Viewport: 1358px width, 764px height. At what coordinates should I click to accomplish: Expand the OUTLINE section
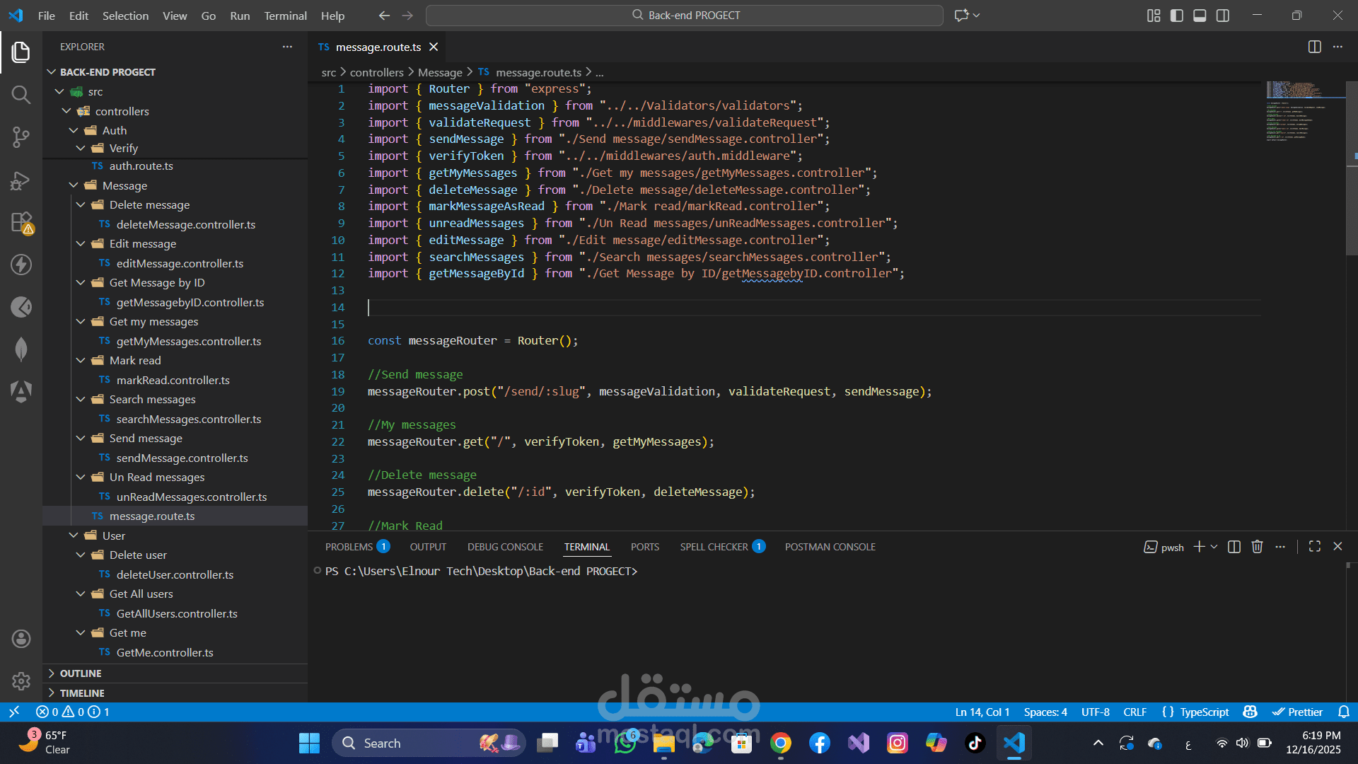pos(81,673)
